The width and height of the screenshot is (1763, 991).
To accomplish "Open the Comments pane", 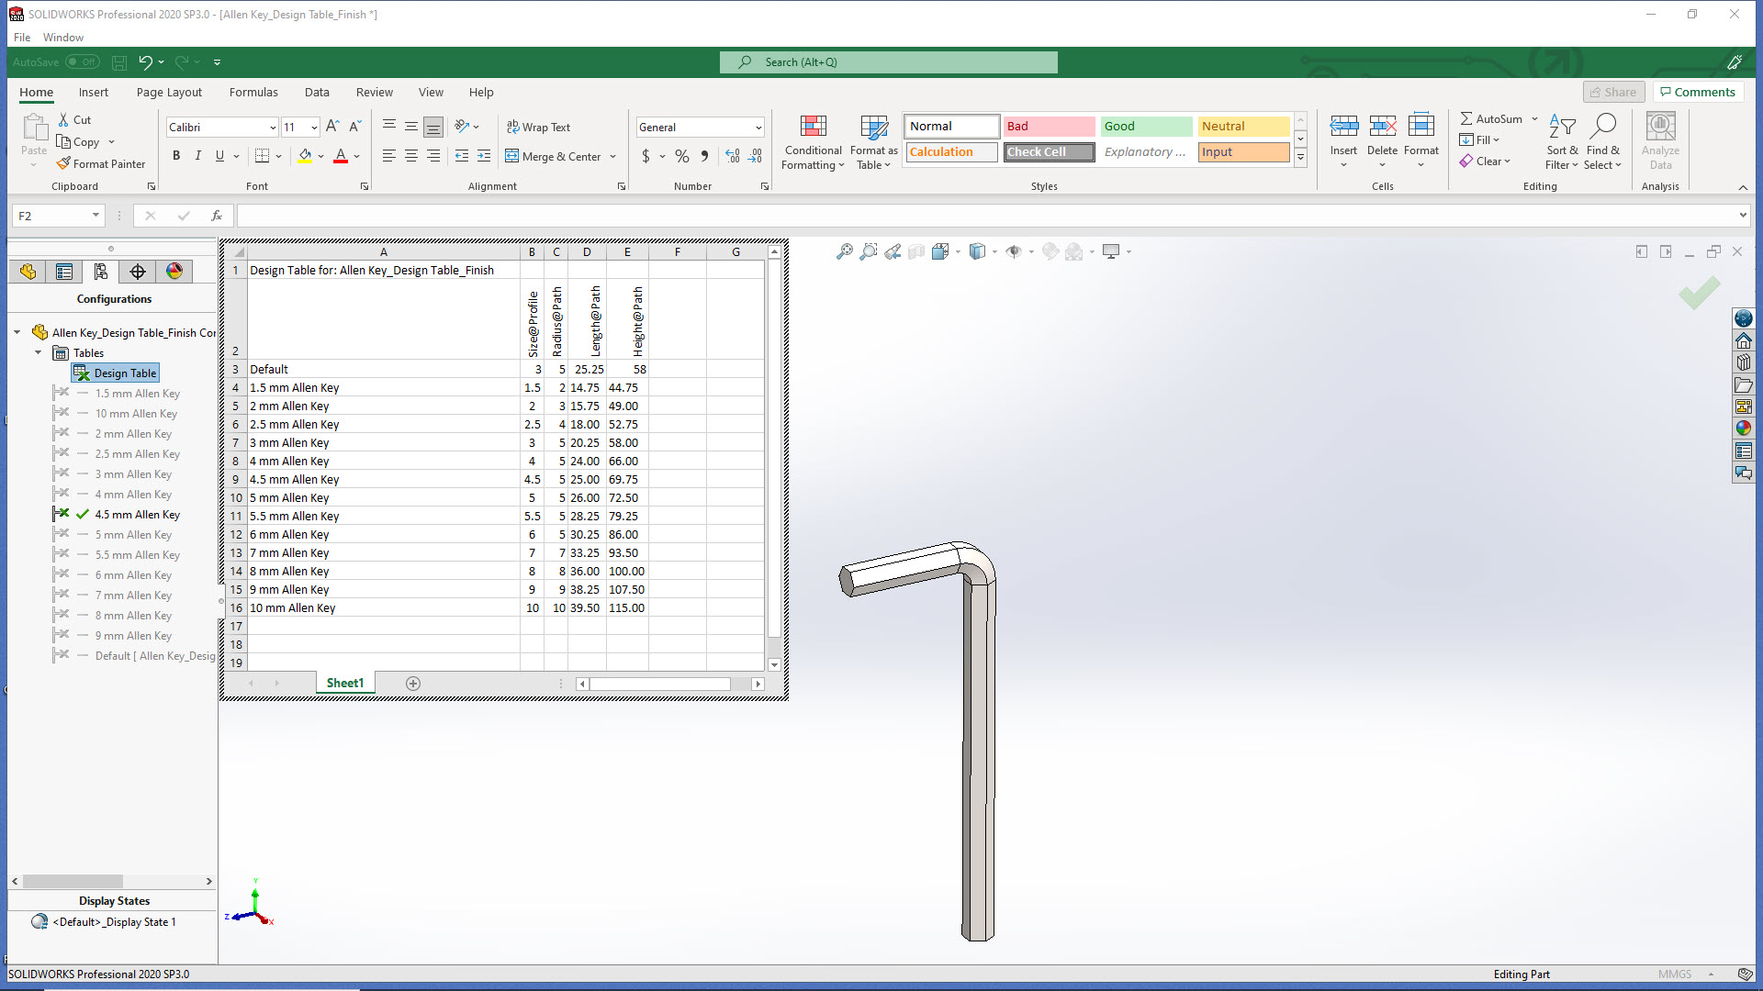I will 1697,92.
